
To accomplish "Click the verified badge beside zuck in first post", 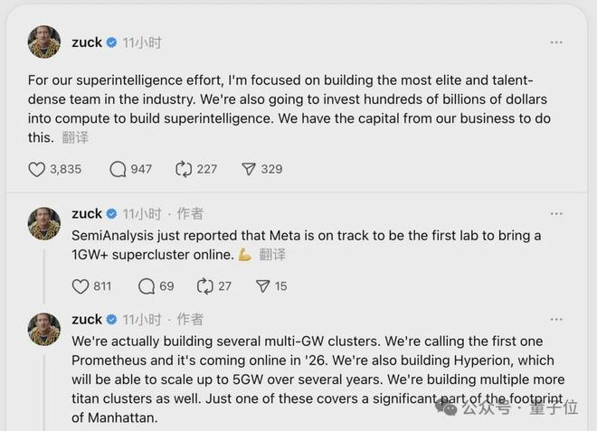I will pyautogui.click(x=111, y=42).
